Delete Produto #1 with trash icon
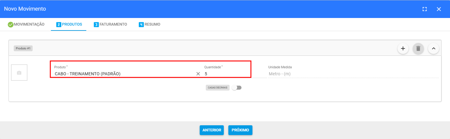Screen dimensions: 450x139 point(418,48)
